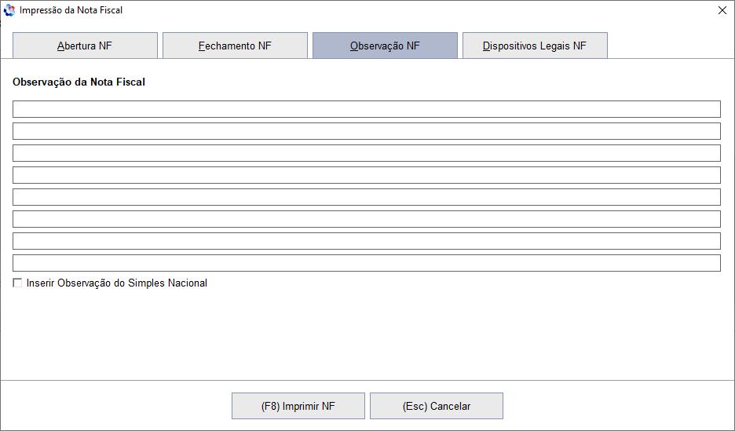The width and height of the screenshot is (735, 431).
Task: Focus the last observation field above the checkbox
Action: click(367, 263)
